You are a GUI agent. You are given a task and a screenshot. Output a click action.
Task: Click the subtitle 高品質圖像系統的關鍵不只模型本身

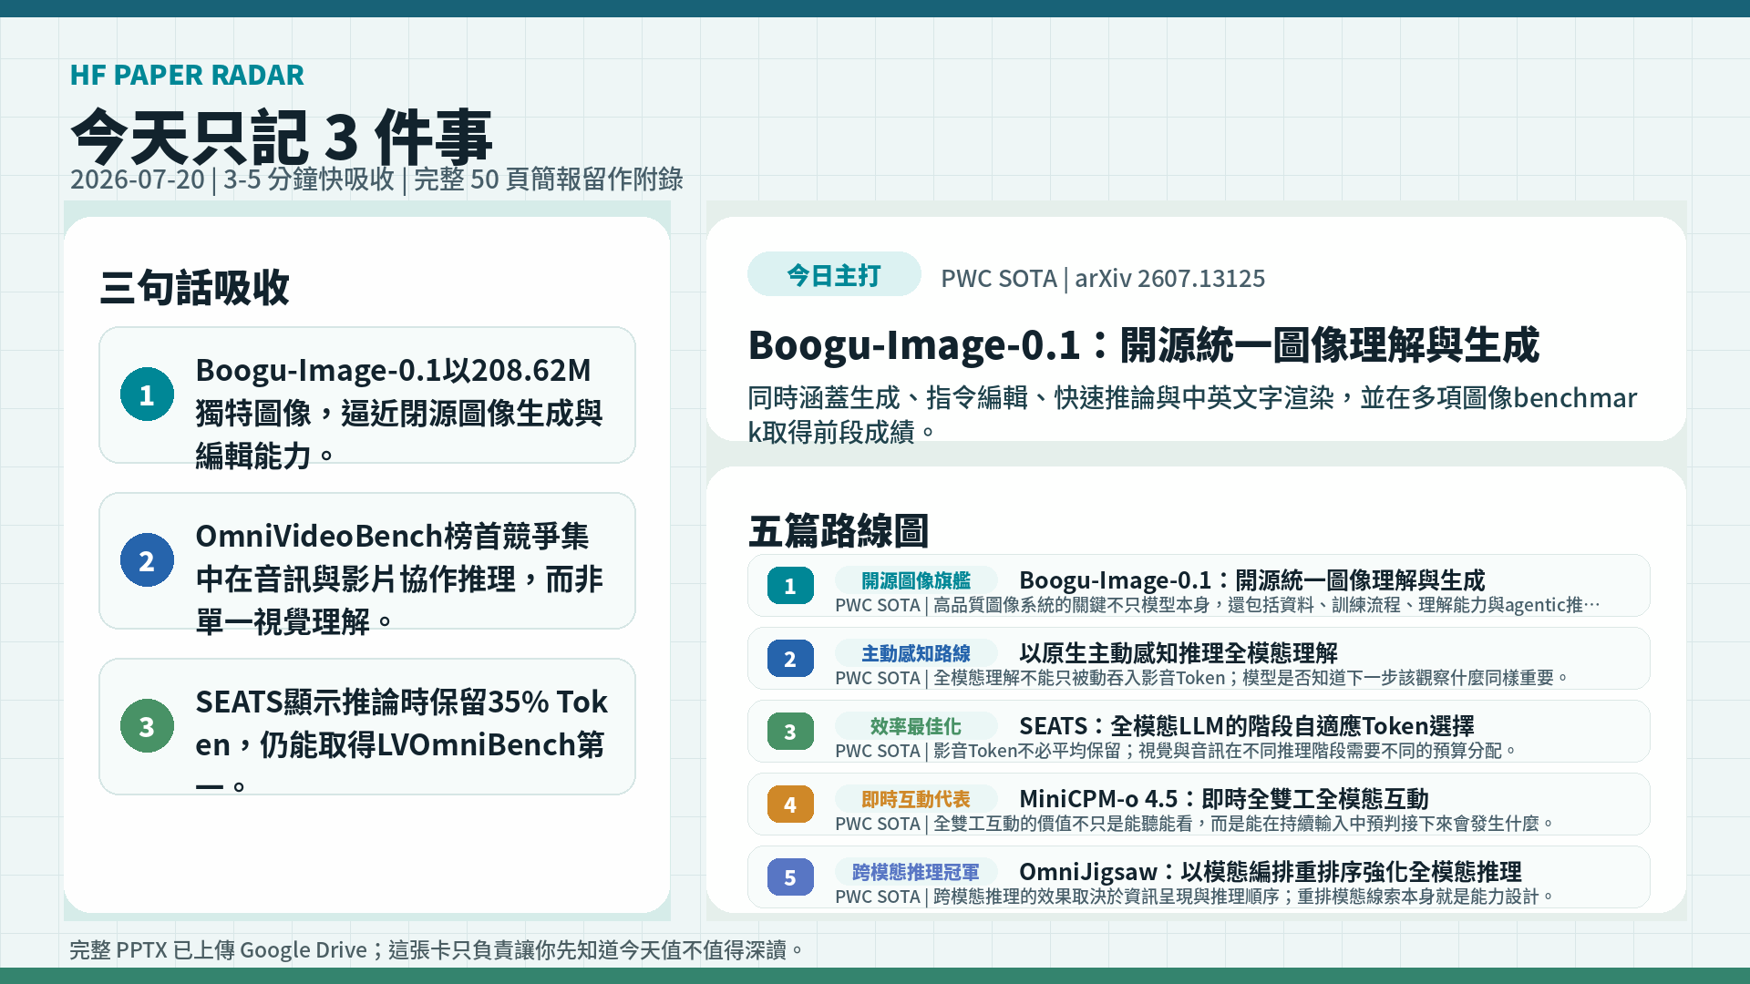(1218, 605)
